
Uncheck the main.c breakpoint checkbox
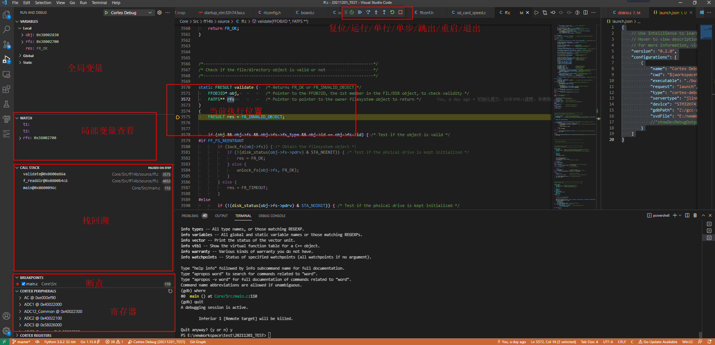24,284
